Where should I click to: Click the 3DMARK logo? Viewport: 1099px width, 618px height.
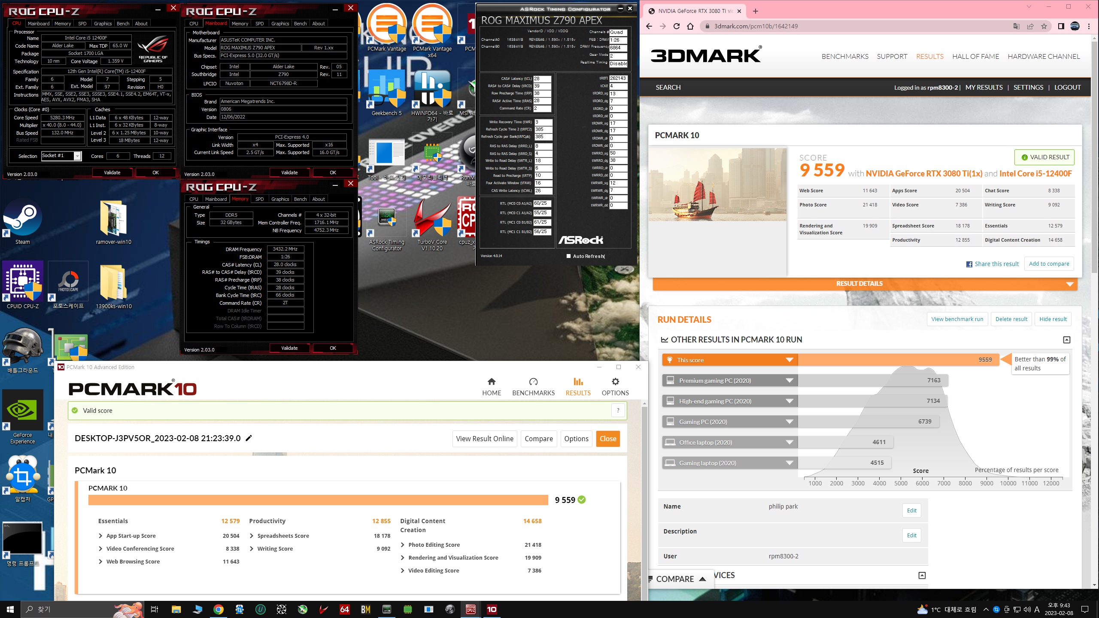[x=706, y=55]
